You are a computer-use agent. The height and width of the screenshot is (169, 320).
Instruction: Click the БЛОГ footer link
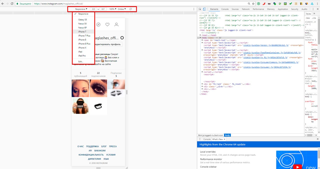tap(104, 146)
